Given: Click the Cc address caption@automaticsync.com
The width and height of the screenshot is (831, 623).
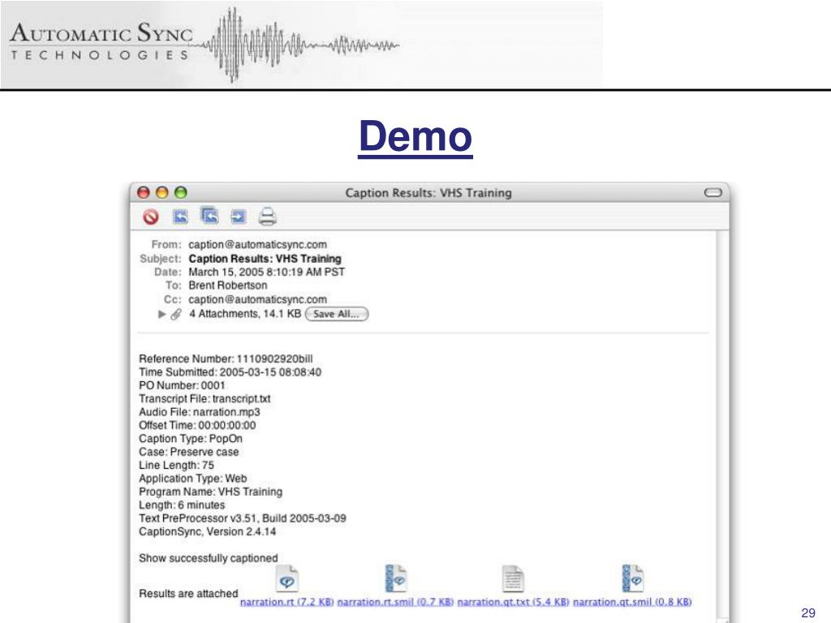Looking at the screenshot, I should click(x=257, y=299).
